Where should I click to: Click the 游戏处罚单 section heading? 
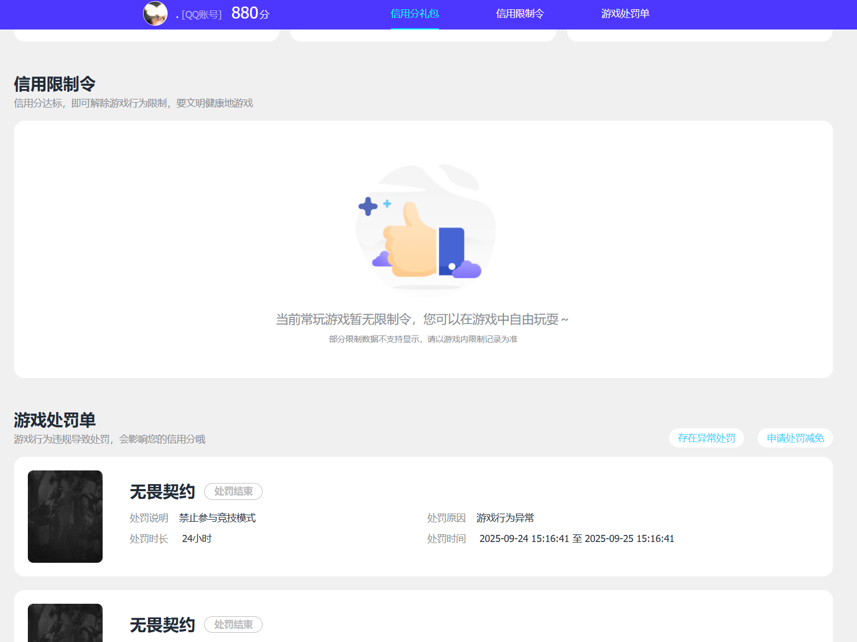[55, 420]
